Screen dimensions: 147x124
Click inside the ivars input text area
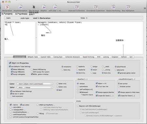(20, 38)
